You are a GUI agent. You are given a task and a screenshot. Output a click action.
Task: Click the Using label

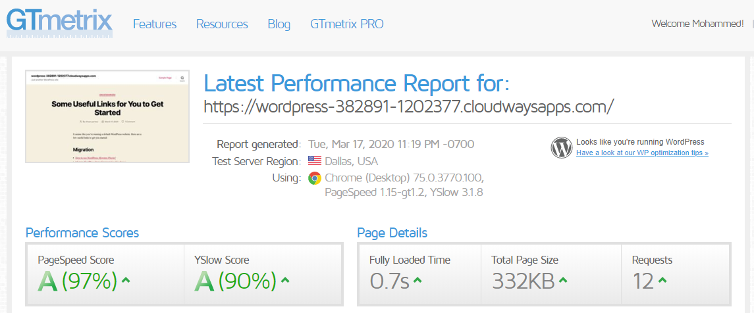[286, 178]
